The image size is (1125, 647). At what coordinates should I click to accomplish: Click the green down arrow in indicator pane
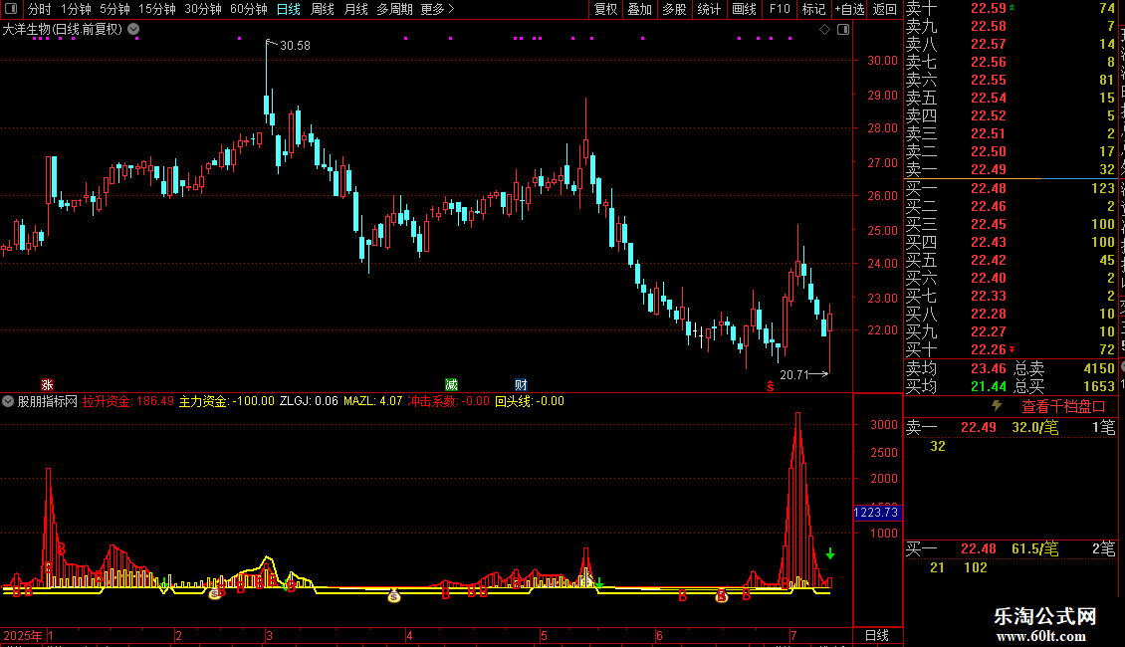coord(830,553)
